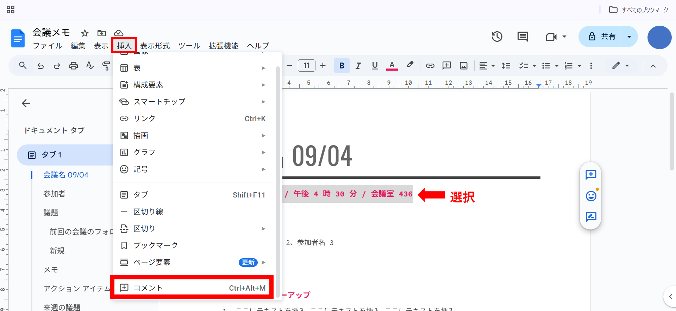Close the document tabs panel arrow
676x311 pixels.
[x=26, y=103]
